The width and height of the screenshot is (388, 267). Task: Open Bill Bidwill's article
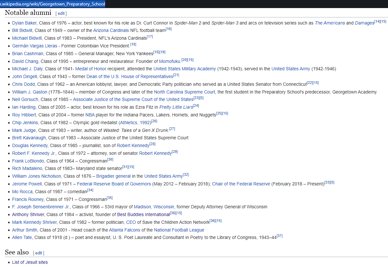22,30
